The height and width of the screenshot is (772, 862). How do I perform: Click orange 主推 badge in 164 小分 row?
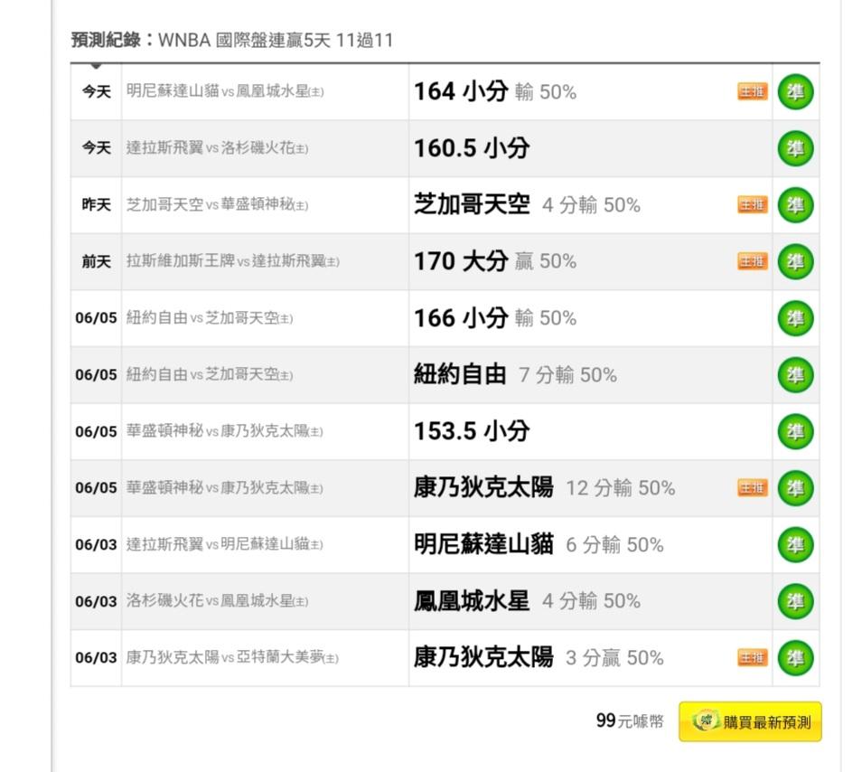752,92
